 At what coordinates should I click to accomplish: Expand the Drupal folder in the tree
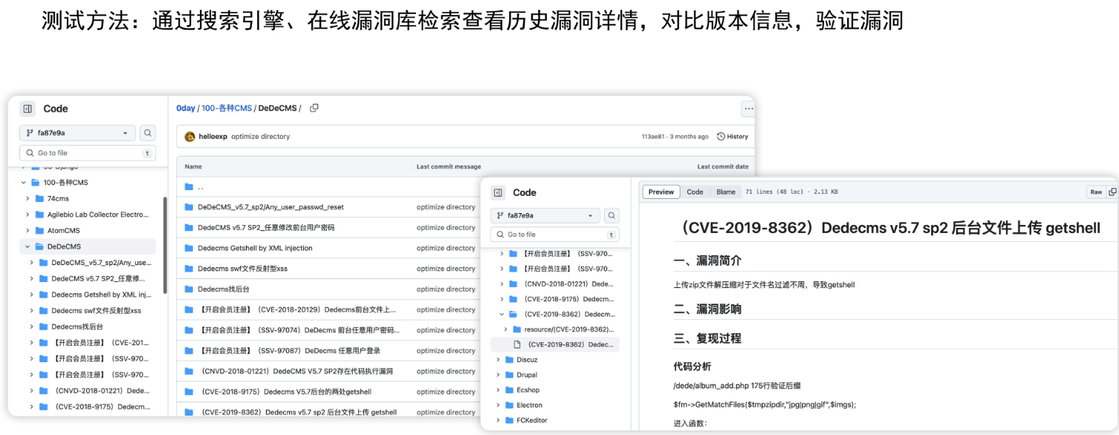click(x=499, y=375)
